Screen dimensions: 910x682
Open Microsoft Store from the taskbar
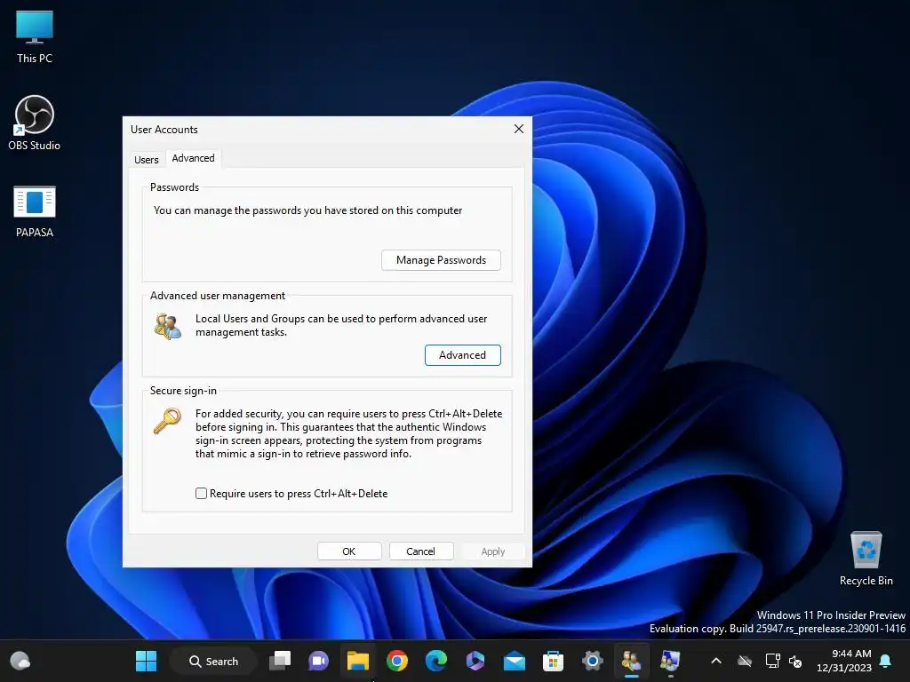click(553, 661)
